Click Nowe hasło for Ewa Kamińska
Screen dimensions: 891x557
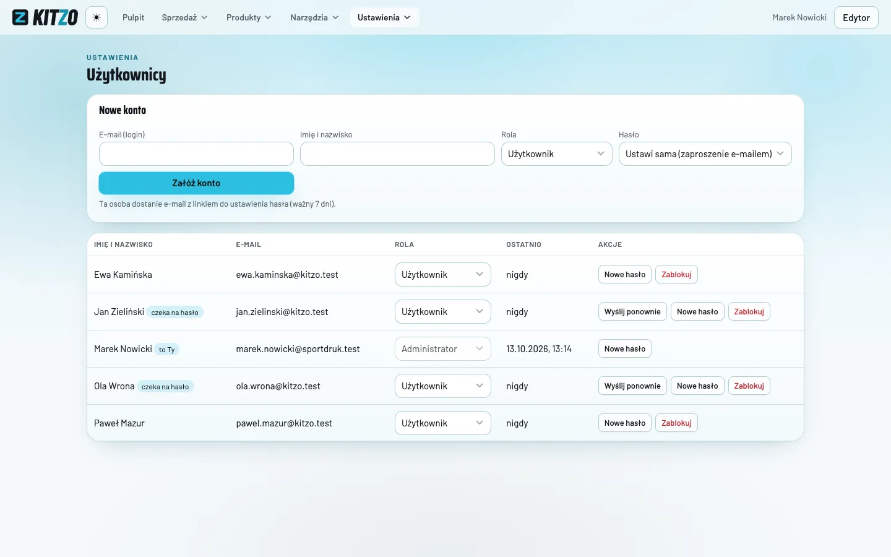(x=625, y=275)
